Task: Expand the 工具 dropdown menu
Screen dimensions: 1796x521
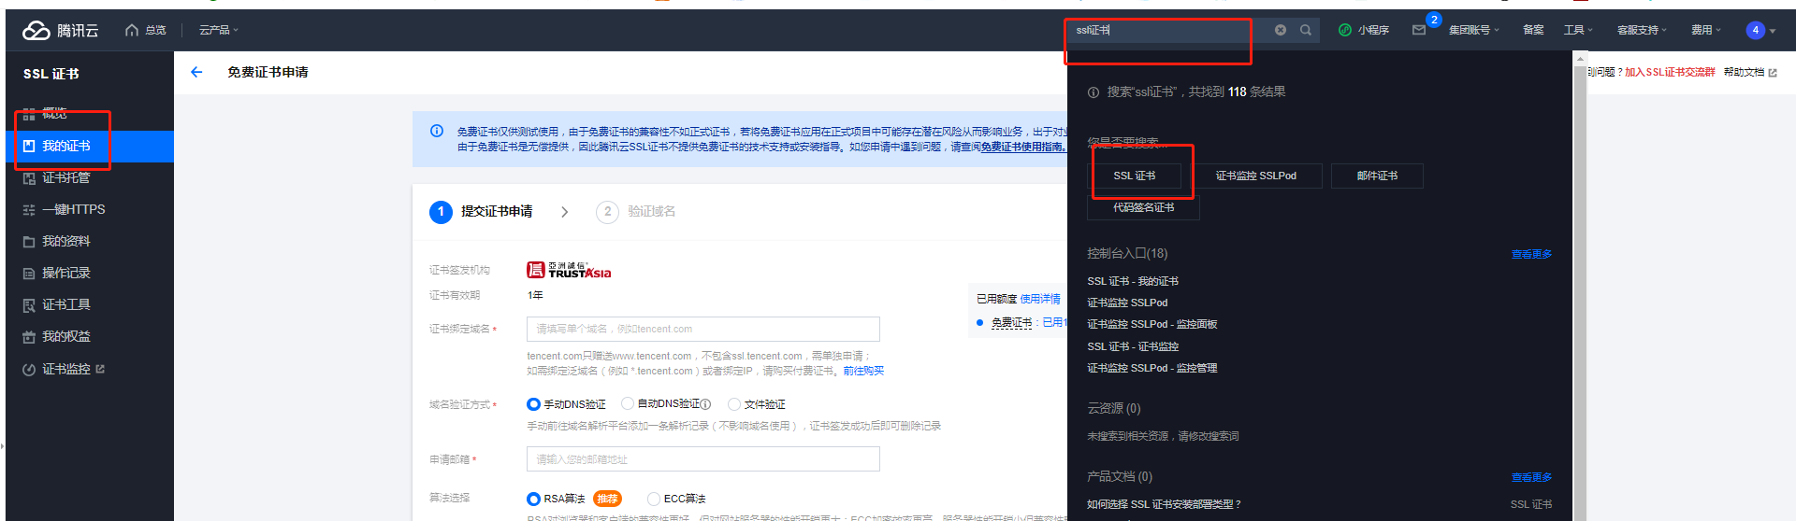Action: pyautogui.click(x=1578, y=30)
